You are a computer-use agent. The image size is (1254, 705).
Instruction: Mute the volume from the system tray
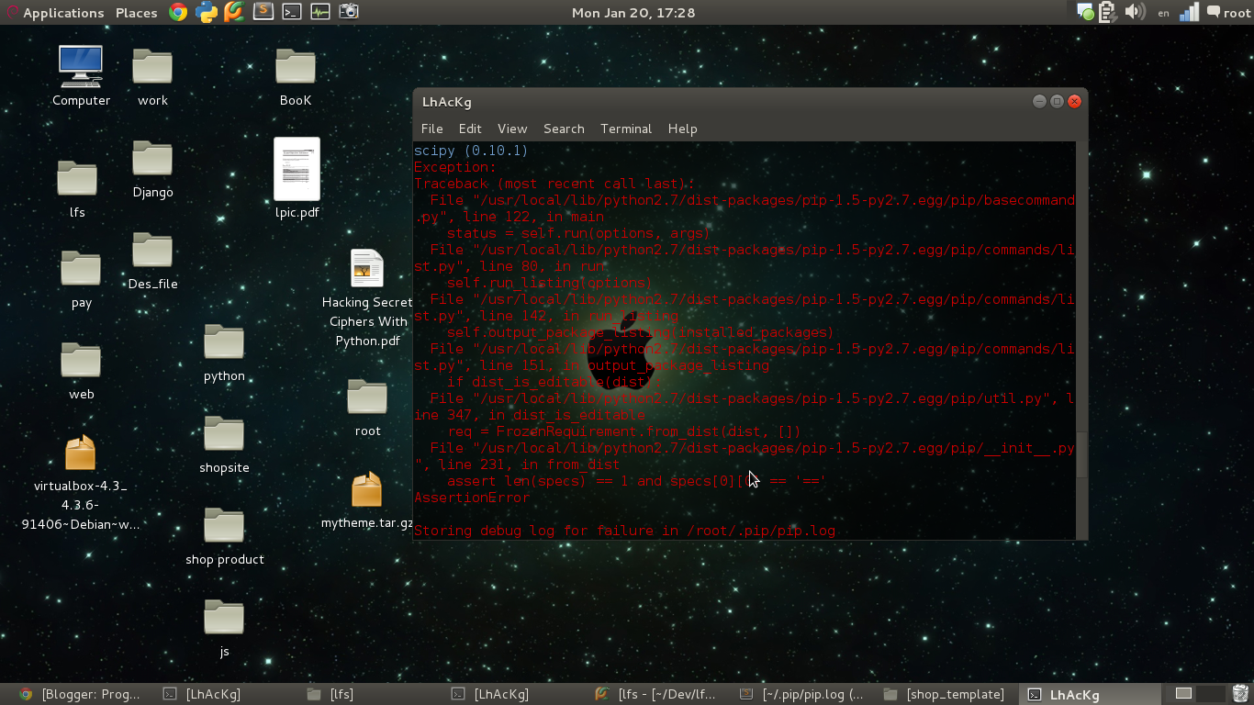click(1136, 12)
